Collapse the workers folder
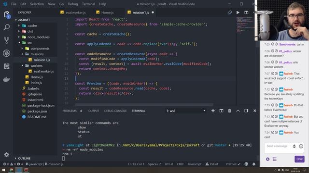309x173 pixels. point(22,65)
